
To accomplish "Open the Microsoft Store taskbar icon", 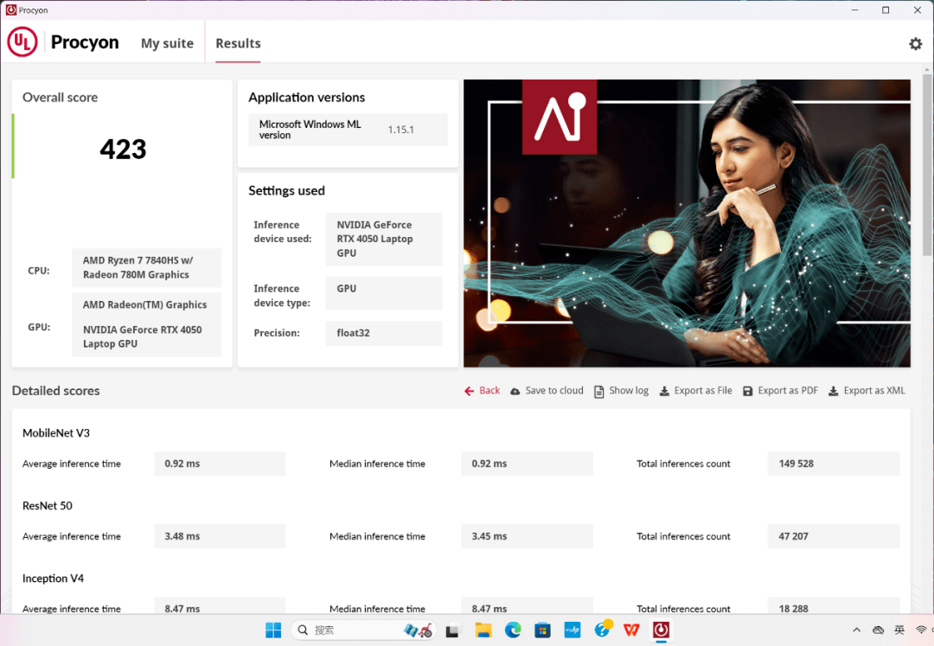I will click(x=542, y=630).
